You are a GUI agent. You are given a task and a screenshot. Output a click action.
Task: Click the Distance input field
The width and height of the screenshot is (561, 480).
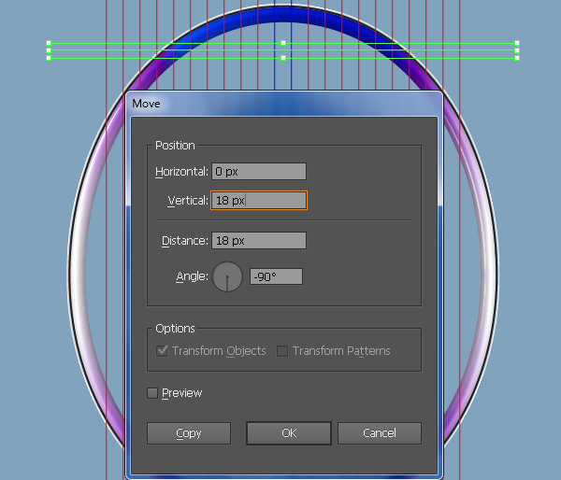(x=259, y=241)
